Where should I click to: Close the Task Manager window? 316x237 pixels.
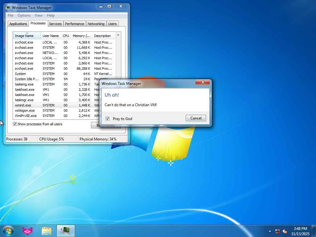pyautogui.click(x=121, y=6)
